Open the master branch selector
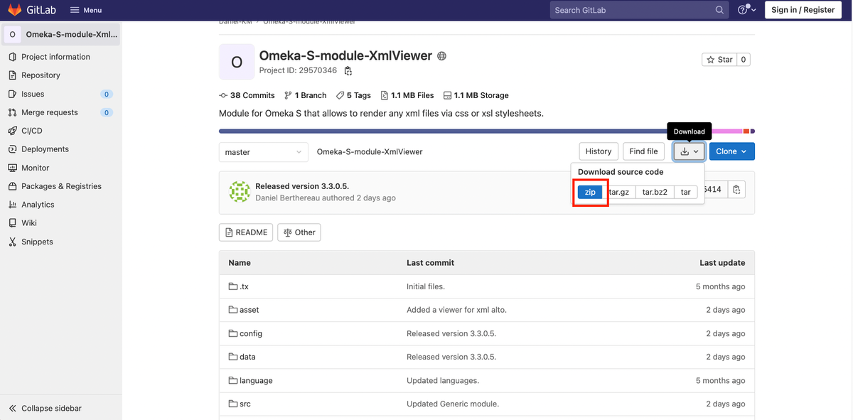Image resolution: width=853 pixels, height=420 pixels. click(262, 151)
